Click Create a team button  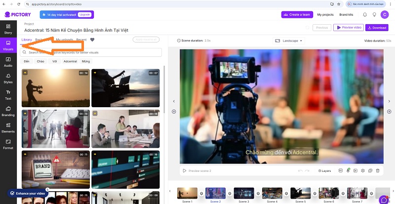pos(297,15)
